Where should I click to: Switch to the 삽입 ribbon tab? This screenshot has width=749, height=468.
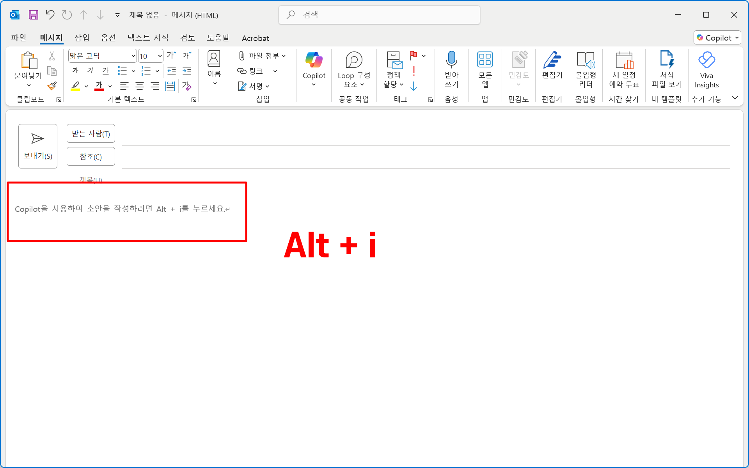point(82,38)
